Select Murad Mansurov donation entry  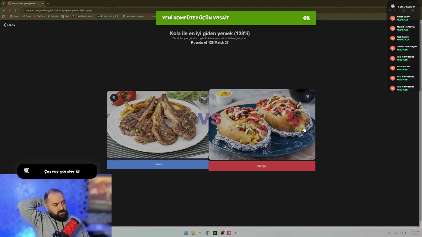pos(403,28)
